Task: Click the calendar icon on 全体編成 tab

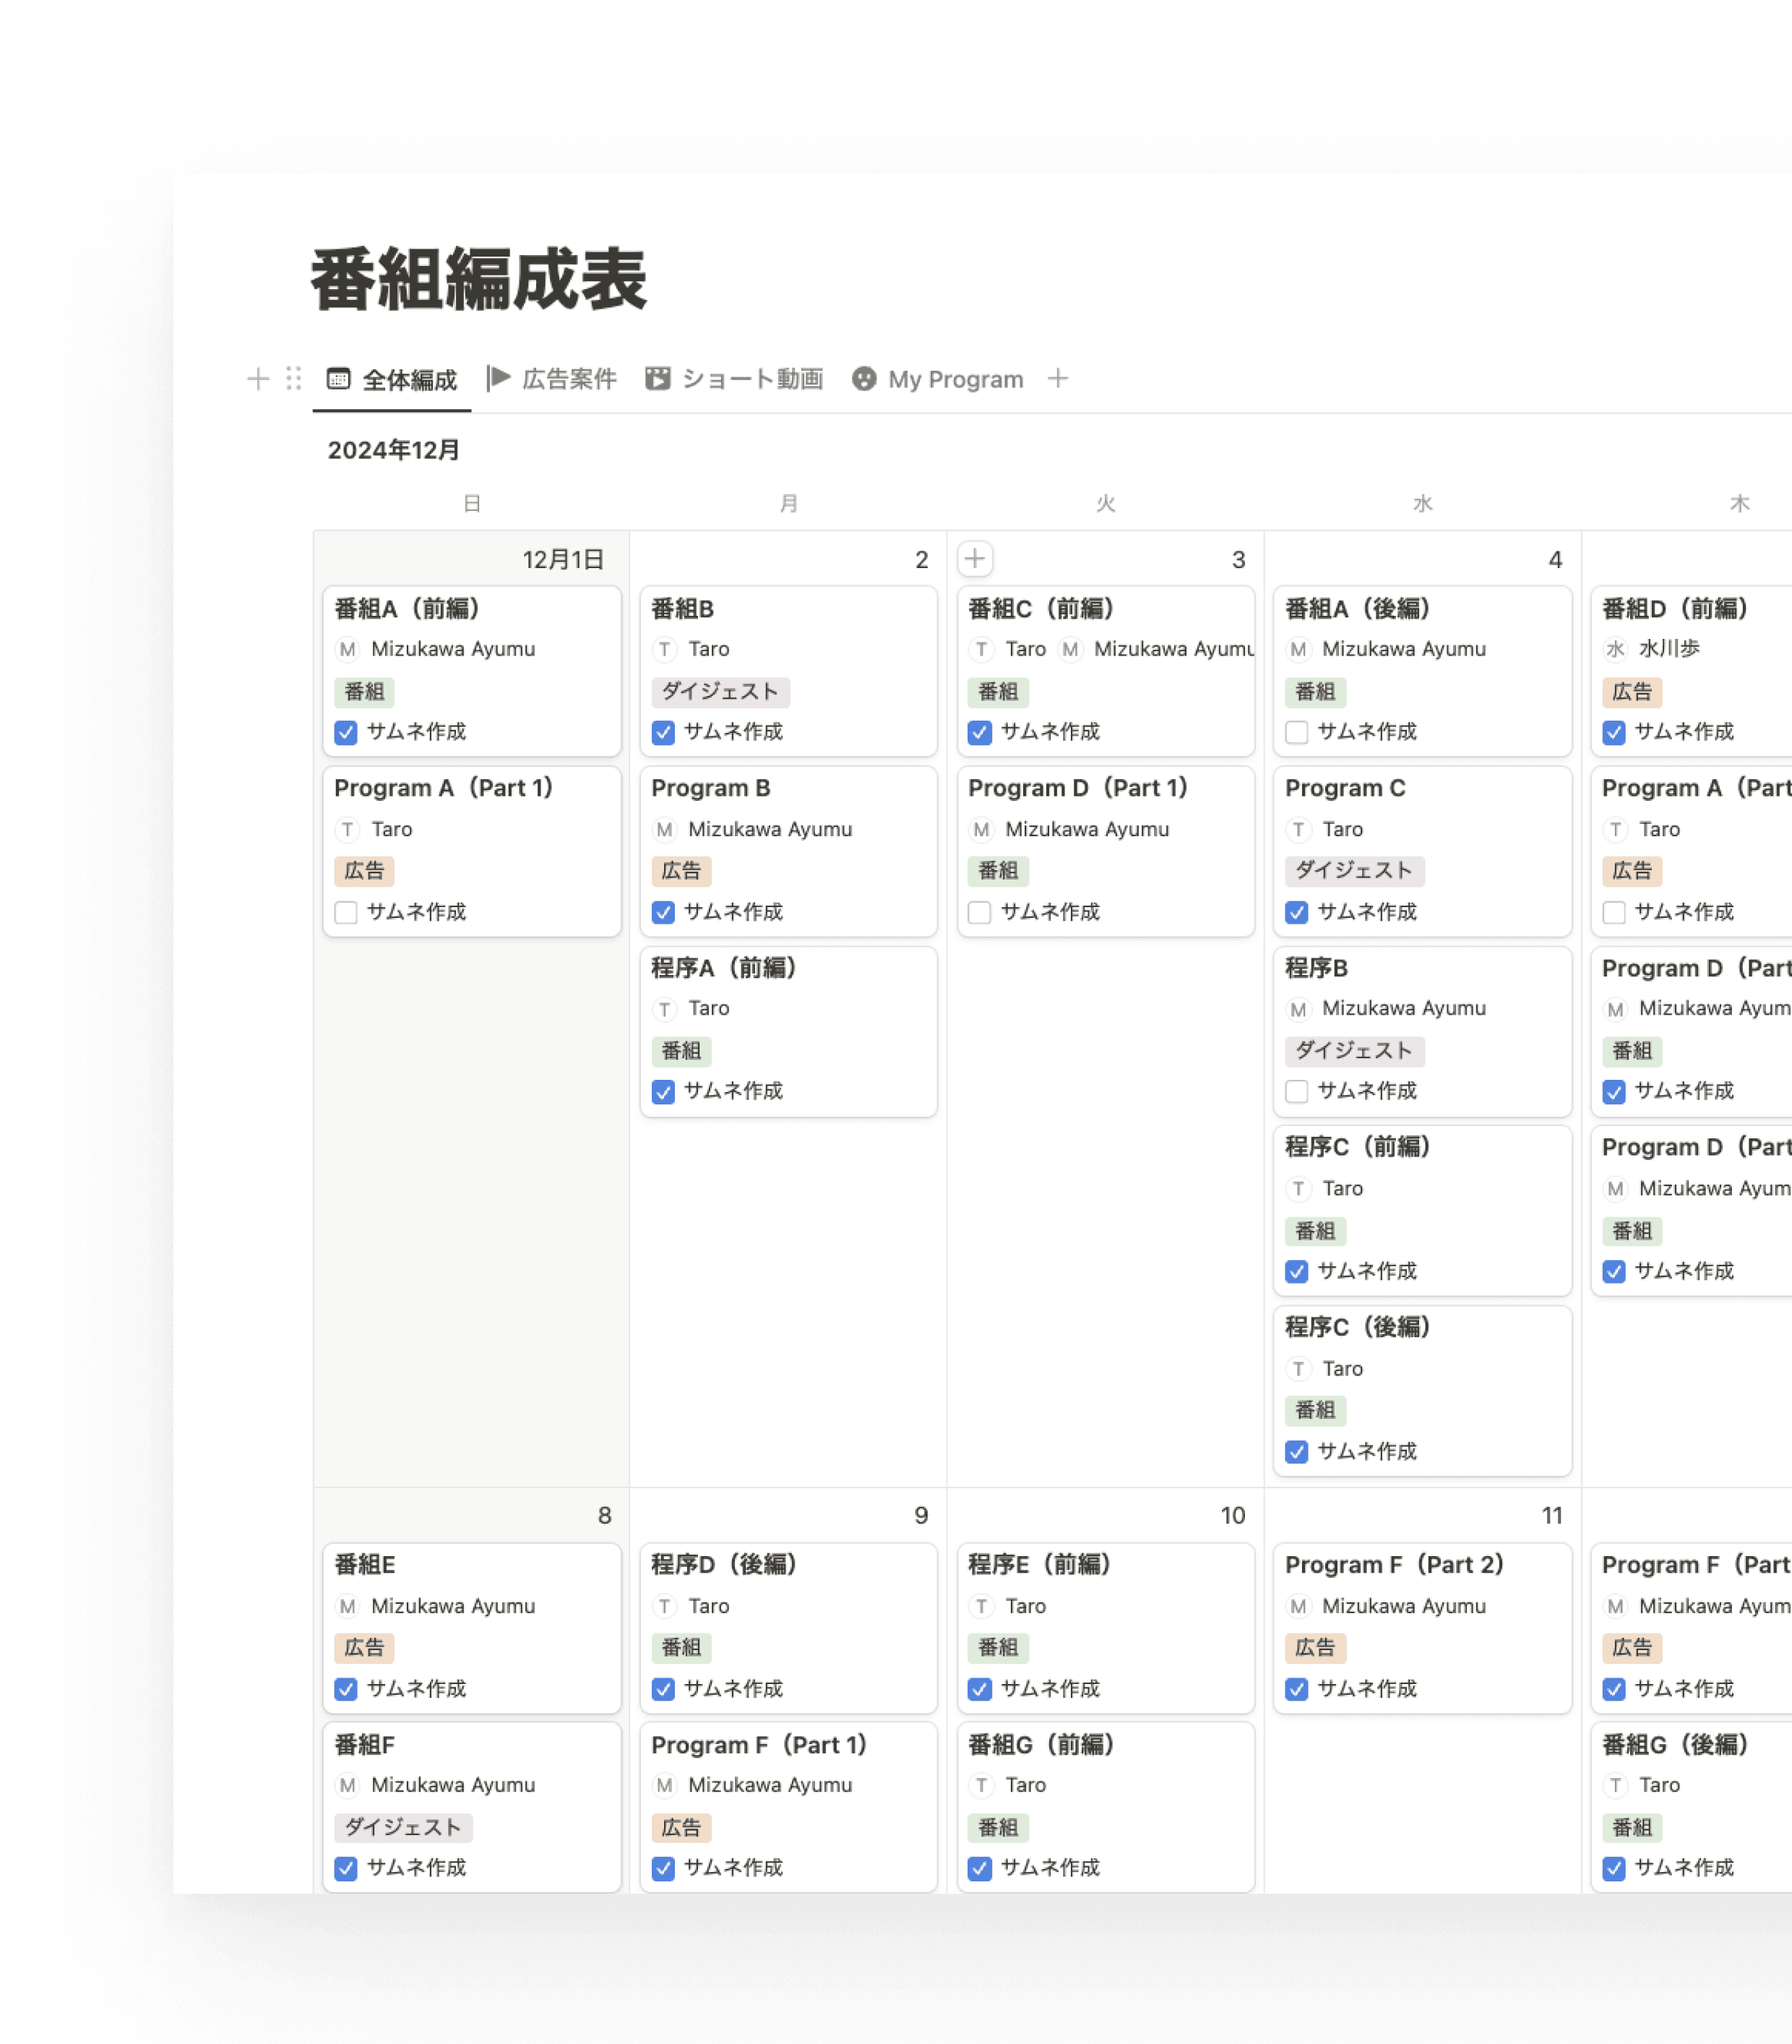Action: [x=339, y=378]
